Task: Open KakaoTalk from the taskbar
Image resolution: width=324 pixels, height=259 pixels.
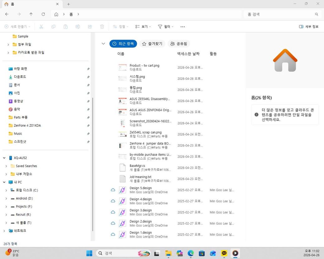Action: pyautogui.click(x=224, y=253)
